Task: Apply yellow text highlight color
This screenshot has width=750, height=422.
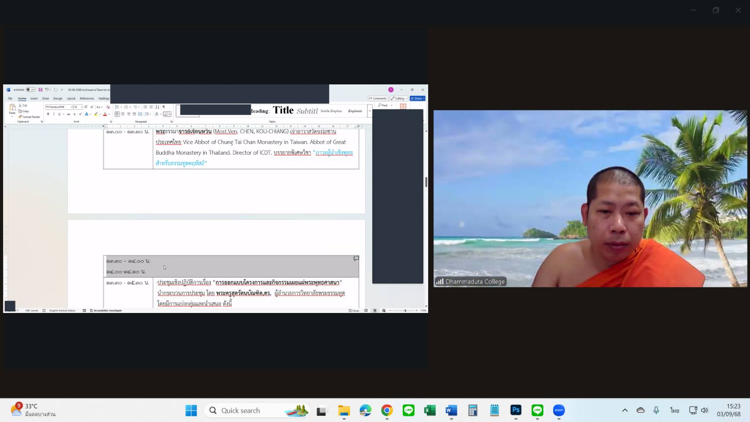Action: (96, 114)
